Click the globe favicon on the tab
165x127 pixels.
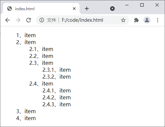[10, 9]
